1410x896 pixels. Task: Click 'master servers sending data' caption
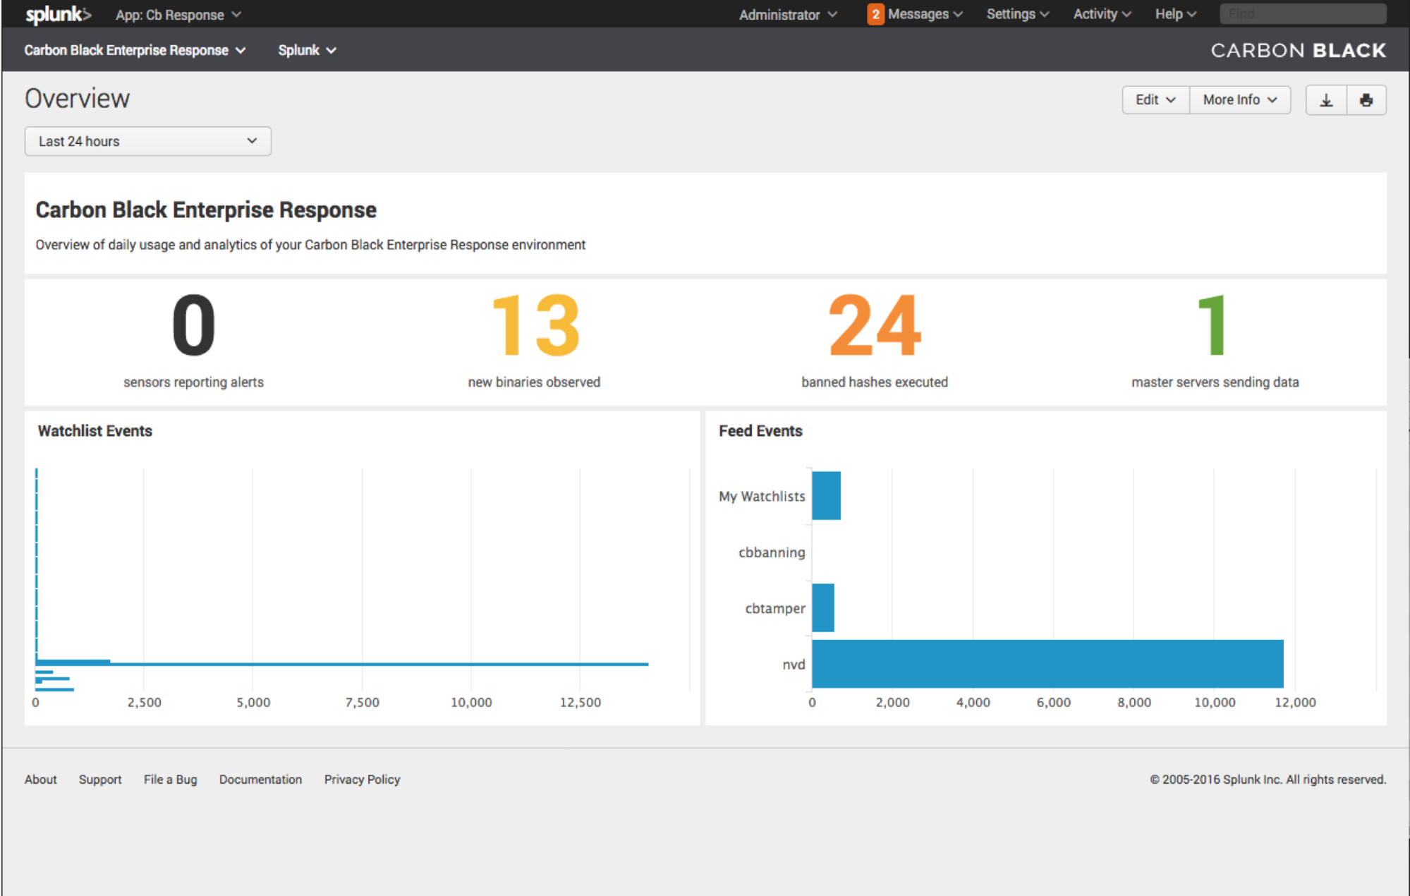[1215, 382]
